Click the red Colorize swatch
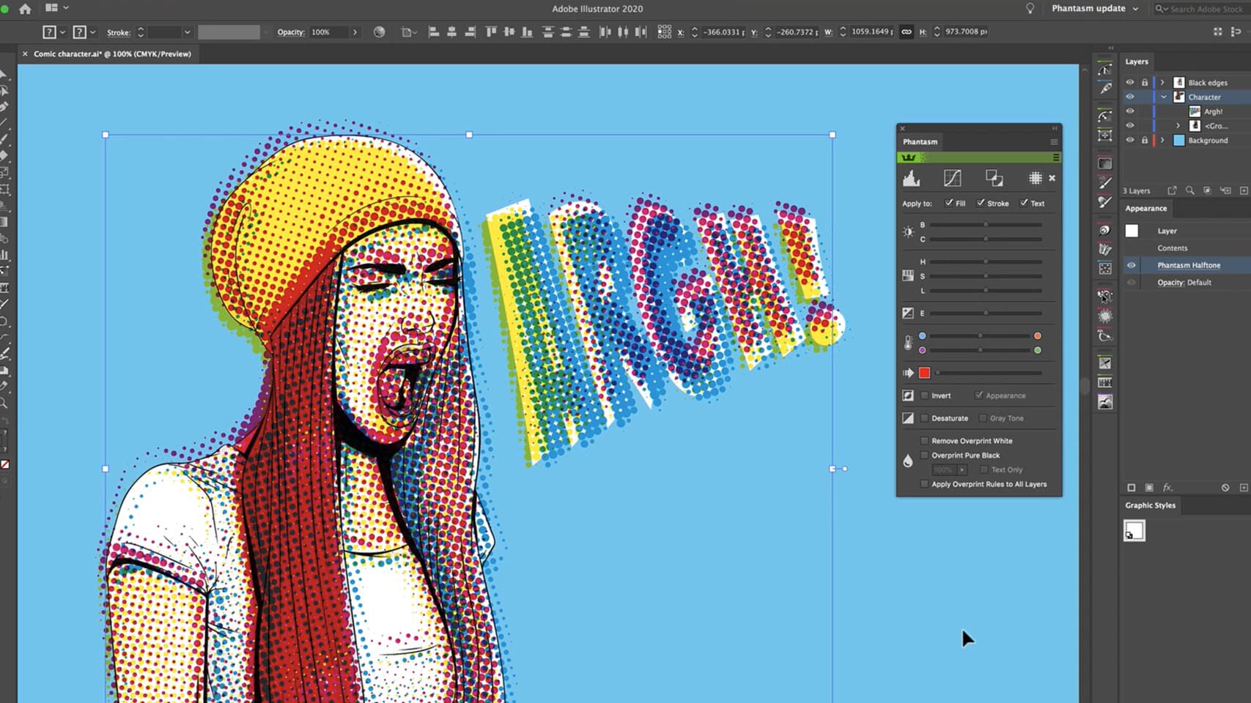Screen dimensions: 1251x703 pyautogui.click(x=924, y=373)
